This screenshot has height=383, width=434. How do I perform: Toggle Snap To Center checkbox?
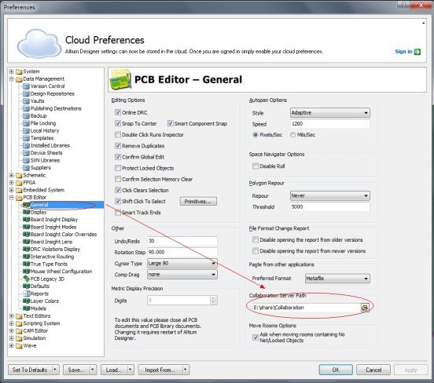(118, 123)
